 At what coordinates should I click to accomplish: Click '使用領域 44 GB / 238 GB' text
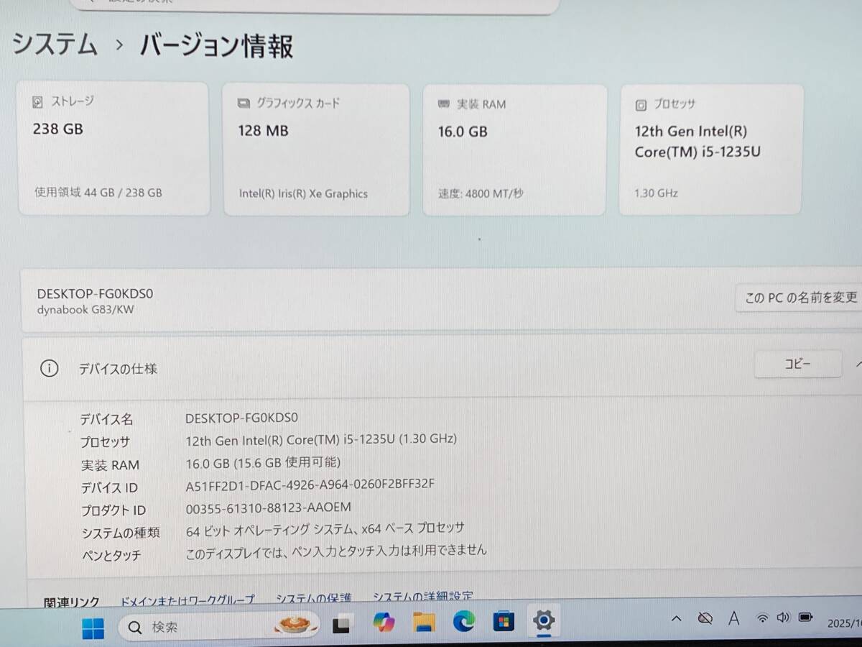[x=98, y=192]
